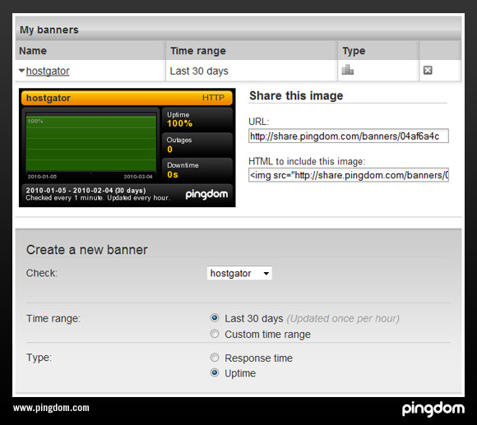Click the HTML to include image field
The image size is (477, 425).
[349, 175]
